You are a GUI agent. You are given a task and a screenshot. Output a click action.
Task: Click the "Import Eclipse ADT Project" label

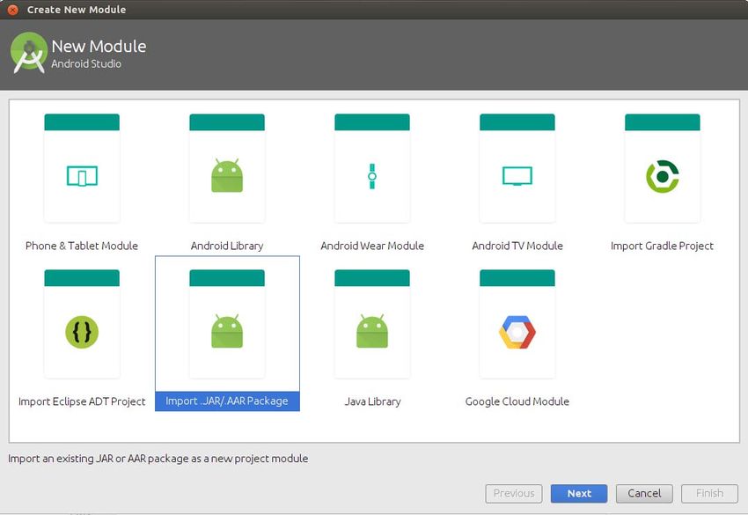point(82,401)
